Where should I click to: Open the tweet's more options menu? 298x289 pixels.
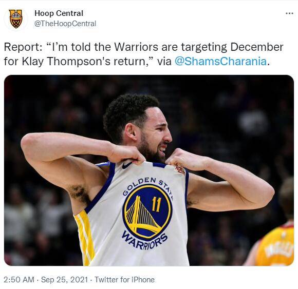(289, 13)
